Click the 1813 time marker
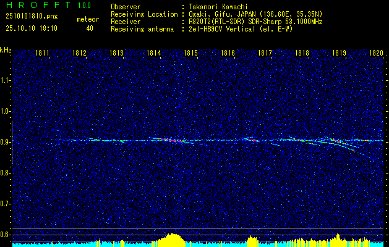 pos(117,52)
